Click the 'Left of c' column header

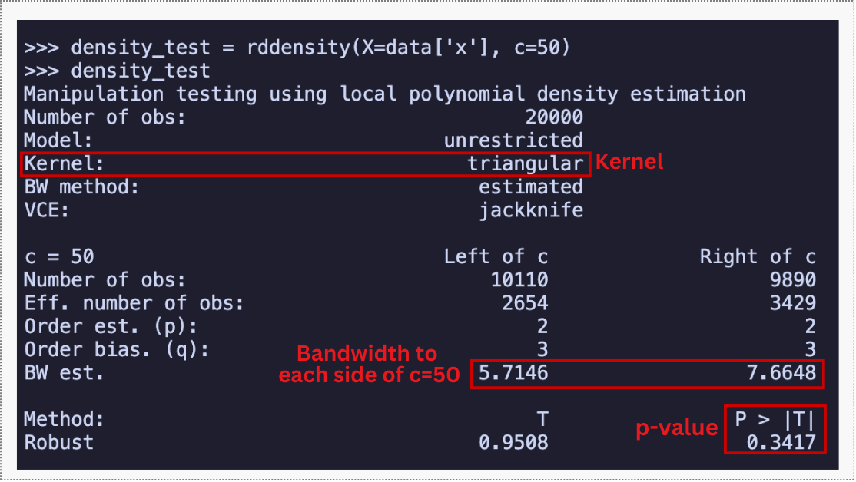point(496,256)
